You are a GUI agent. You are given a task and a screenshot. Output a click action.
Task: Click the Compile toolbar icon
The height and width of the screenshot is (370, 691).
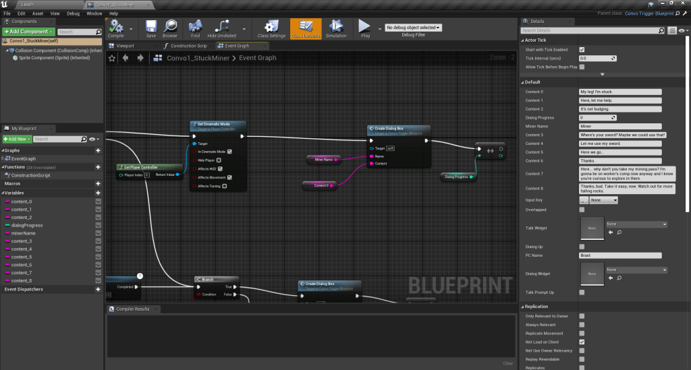coord(116,28)
